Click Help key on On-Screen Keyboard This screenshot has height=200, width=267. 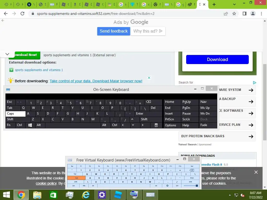click(190, 125)
